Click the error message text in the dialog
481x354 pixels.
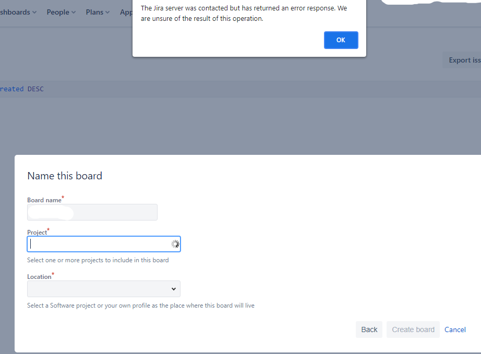click(x=244, y=13)
